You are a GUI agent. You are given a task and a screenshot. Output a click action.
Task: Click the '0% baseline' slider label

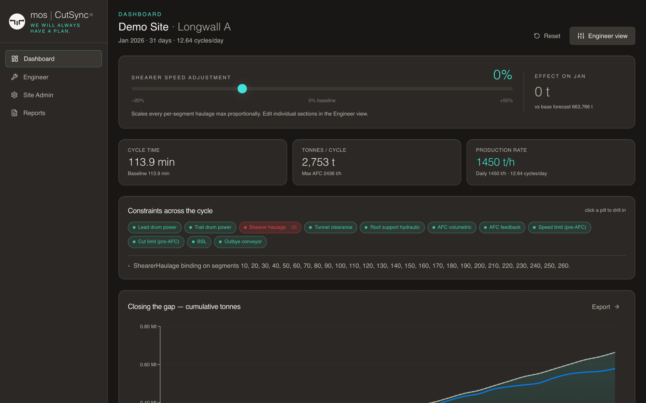point(322,100)
